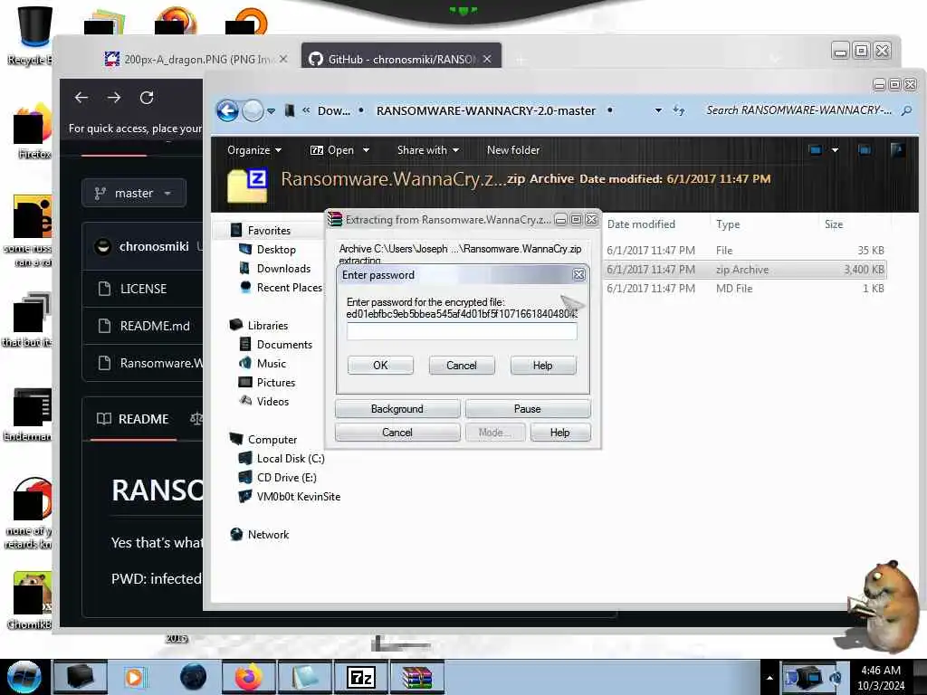The width and height of the screenshot is (927, 695).
Task: Refresh the Explorer folder view
Action: tap(679, 110)
